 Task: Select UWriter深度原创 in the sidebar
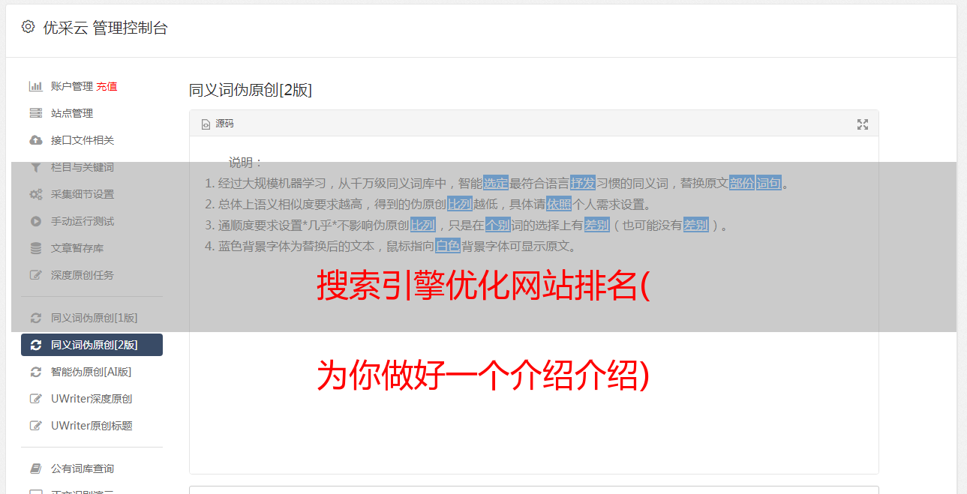[x=92, y=399]
